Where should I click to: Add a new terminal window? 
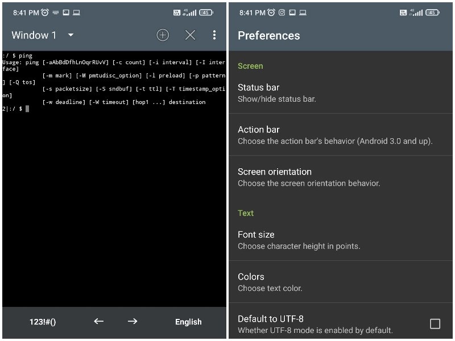pyautogui.click(x=163, y=35)
